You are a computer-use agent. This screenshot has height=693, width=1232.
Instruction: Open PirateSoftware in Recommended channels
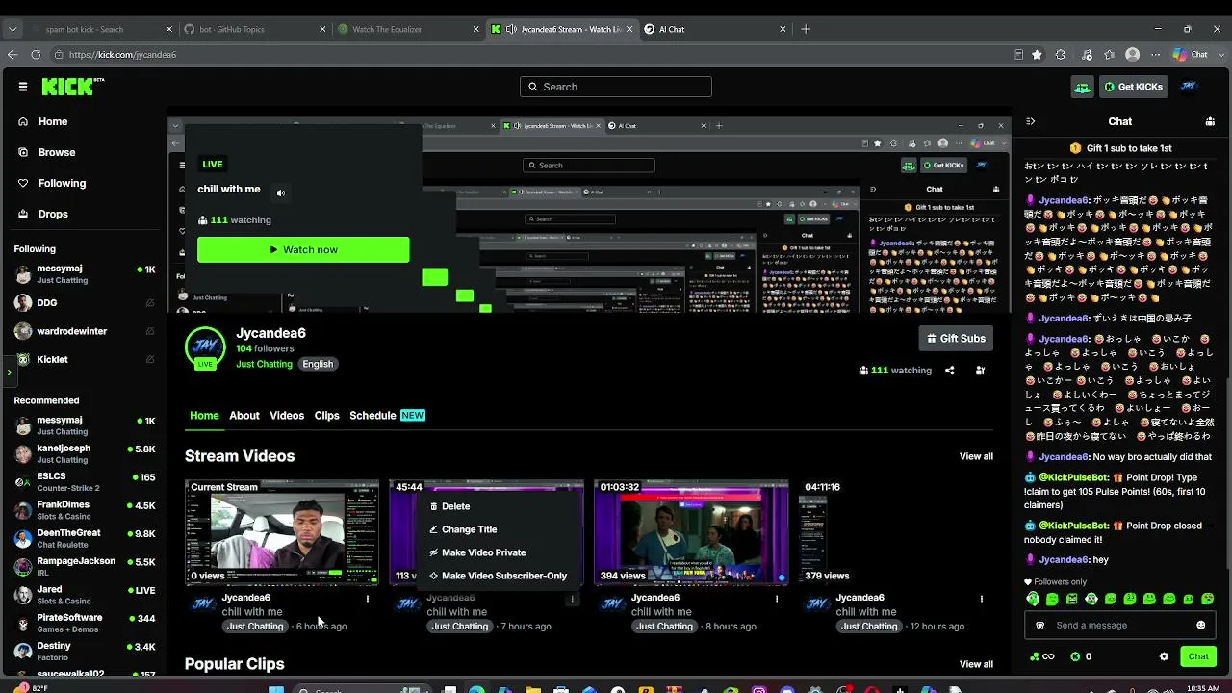click(x=85, y=624)
